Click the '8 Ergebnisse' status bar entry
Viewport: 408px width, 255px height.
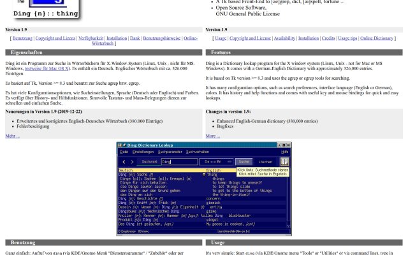[x=133, y=231]
